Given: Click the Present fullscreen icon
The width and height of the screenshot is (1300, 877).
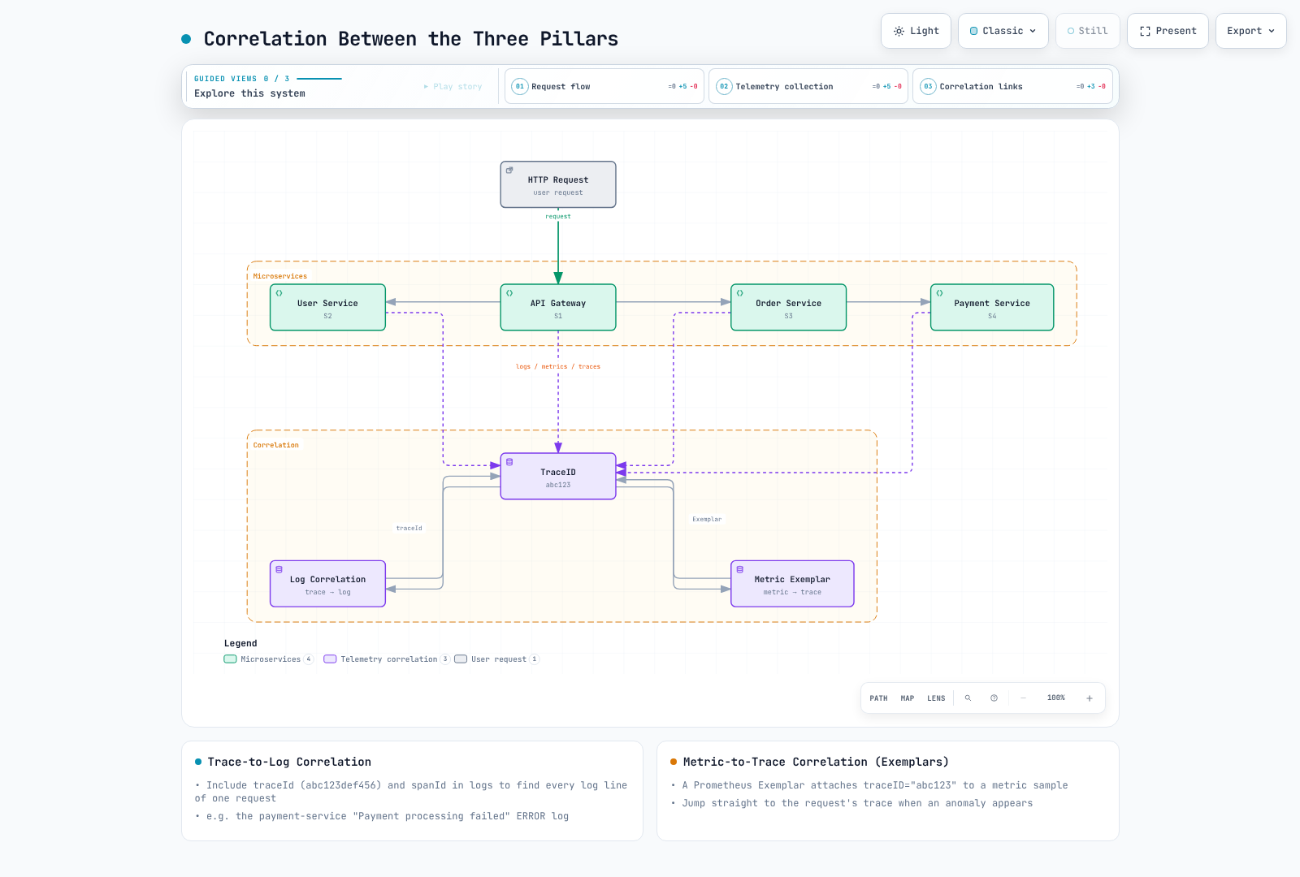Looking at the screenshot, I should click(x=1145, y=31).
